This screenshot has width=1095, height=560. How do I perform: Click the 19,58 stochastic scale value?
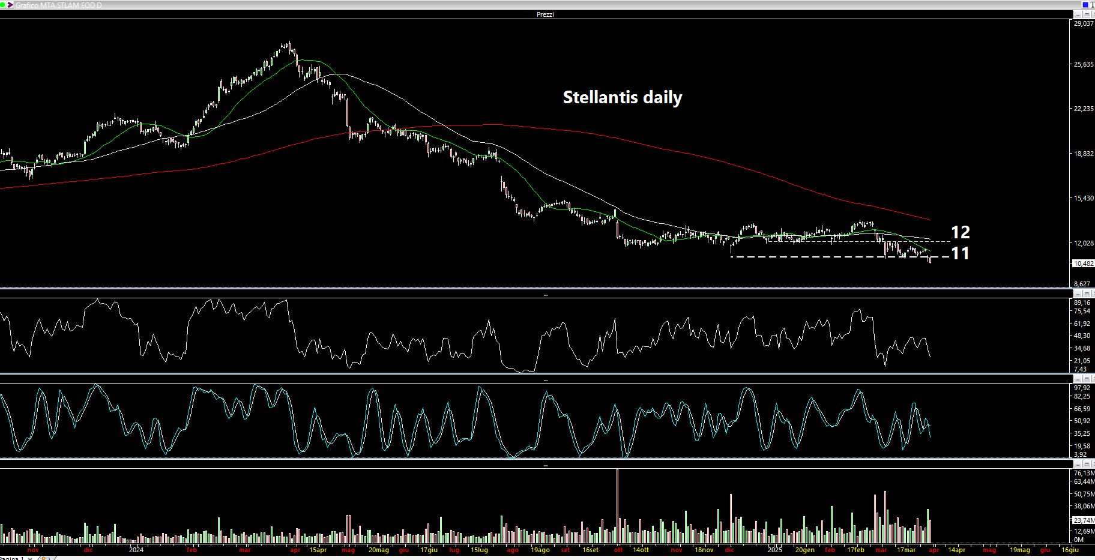(1082, 446)
